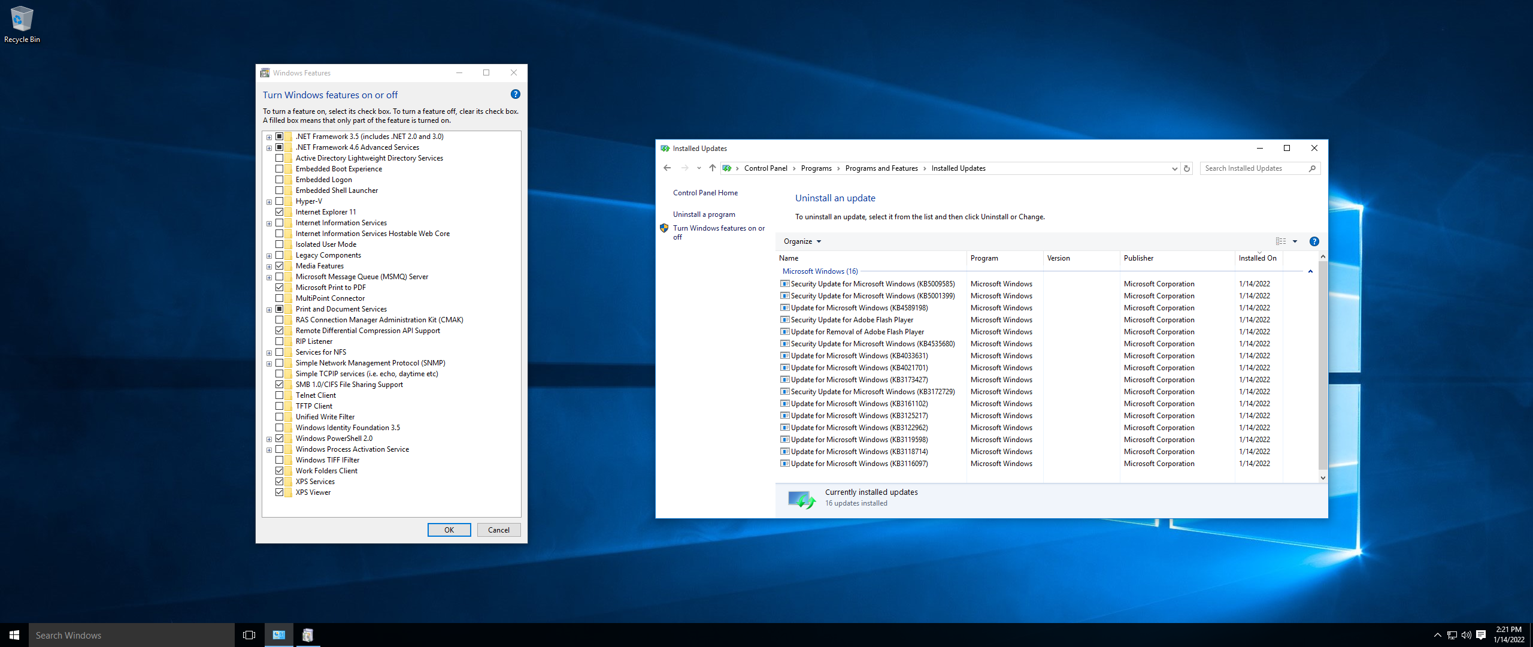Screen dimensions: 1533x647
Task: Open the volume tray icon
Action: [x=1467, y=635]
